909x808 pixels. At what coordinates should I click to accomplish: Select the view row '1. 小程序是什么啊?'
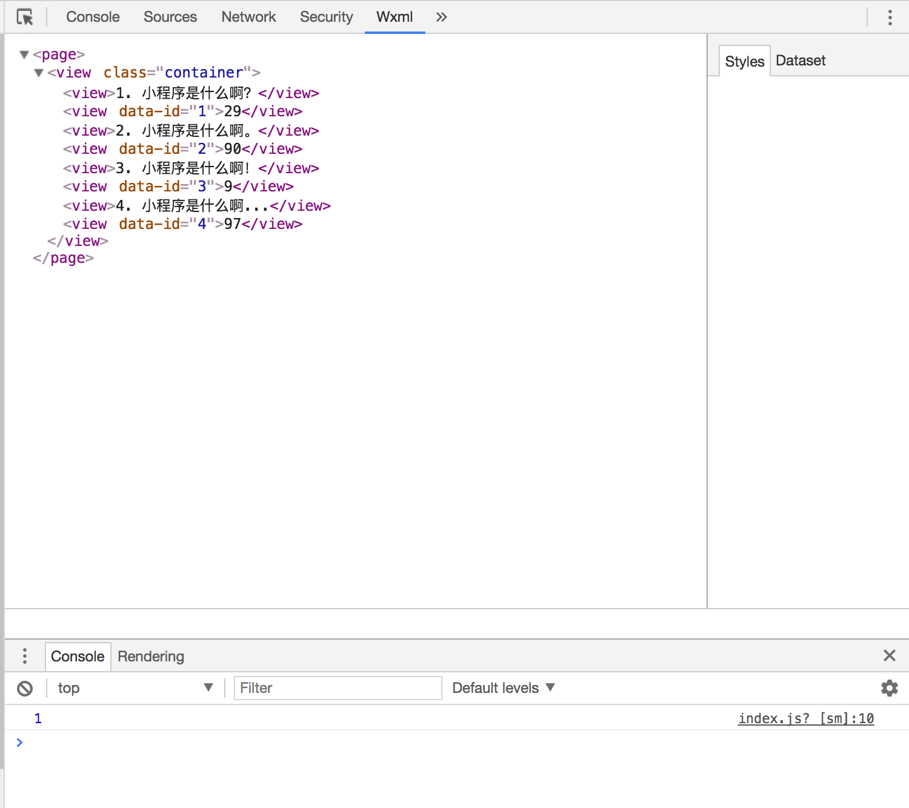[x=191, y=93]
